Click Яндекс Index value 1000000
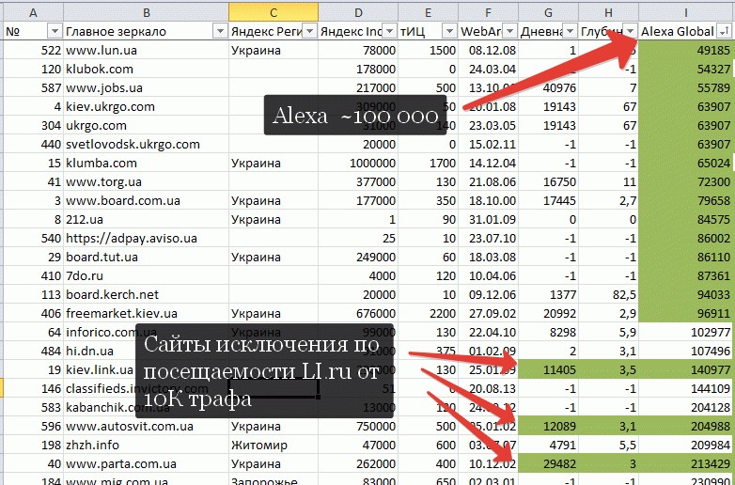 tap(358, 163)
